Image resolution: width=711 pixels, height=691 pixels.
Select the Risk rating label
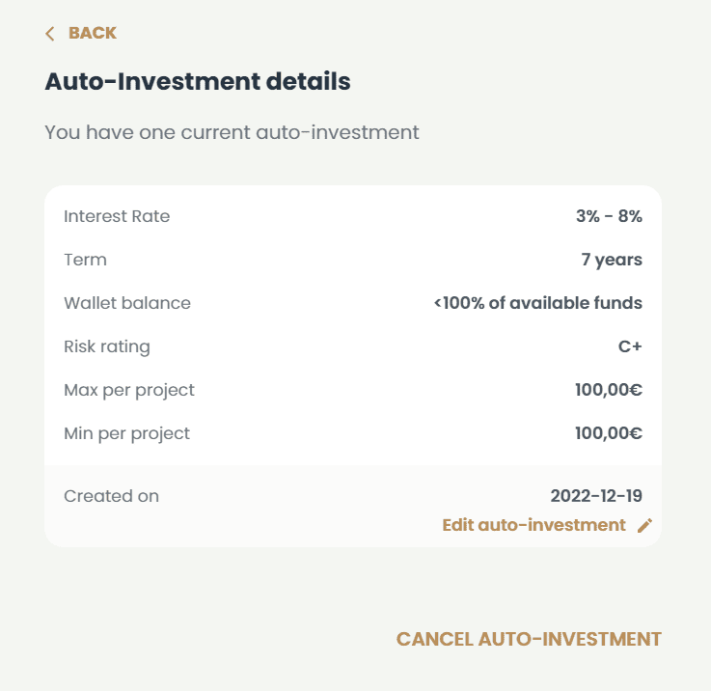(107, 346)
